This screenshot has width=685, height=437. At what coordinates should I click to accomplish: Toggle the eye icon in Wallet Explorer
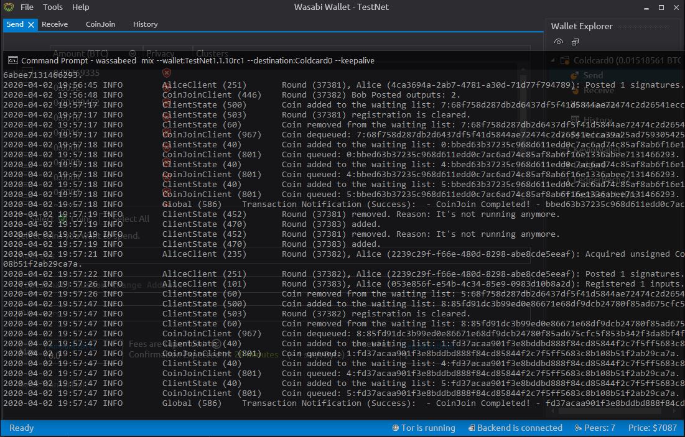pos(558,42)
